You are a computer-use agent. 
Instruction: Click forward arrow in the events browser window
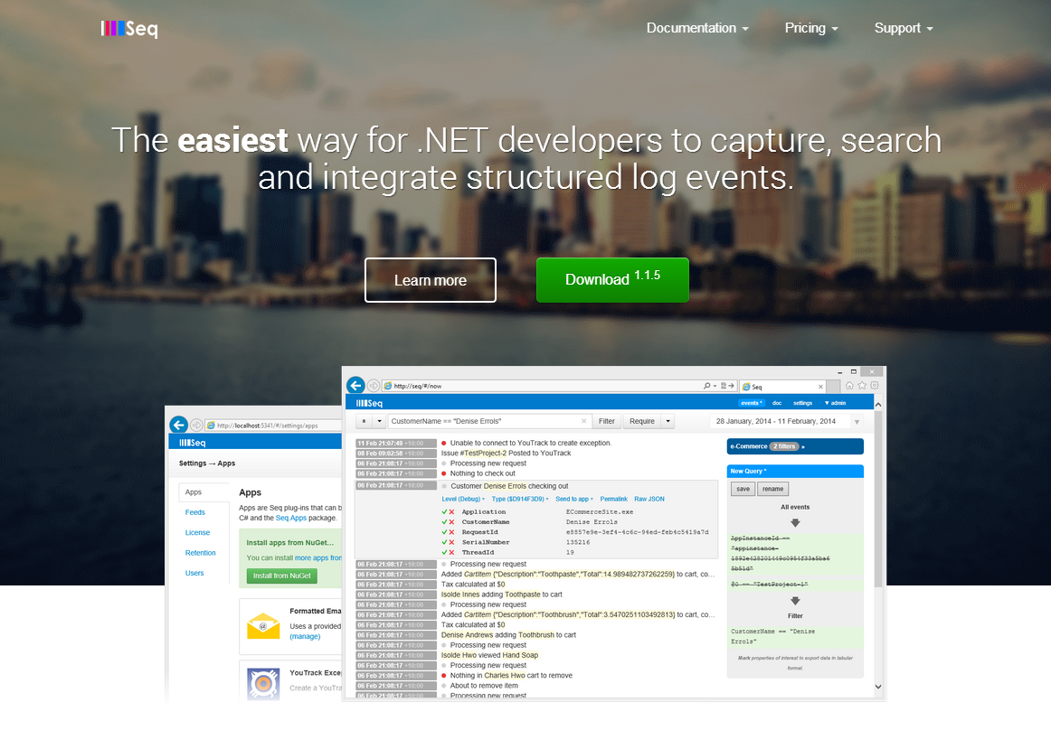(374, 386)
